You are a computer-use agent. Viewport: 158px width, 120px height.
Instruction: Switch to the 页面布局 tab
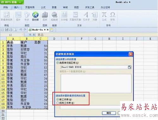click(30, 7)
